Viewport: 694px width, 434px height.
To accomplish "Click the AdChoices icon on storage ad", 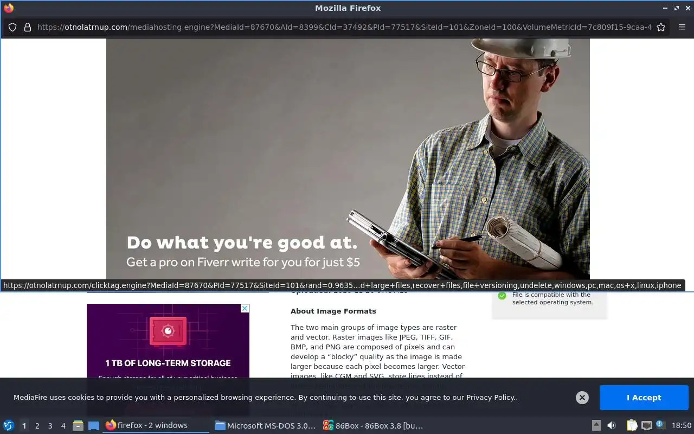I will click(245, 308).
